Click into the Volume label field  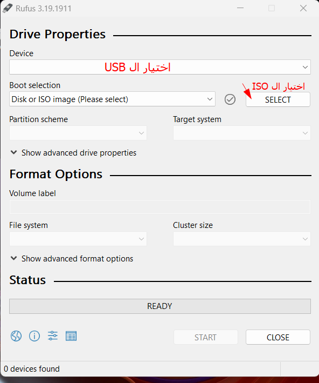coord(160,207)
